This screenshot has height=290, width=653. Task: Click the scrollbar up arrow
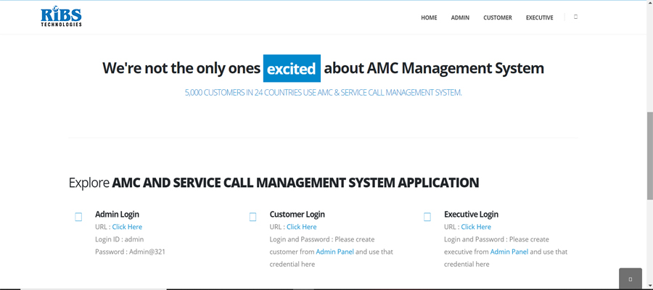pos(649,4)
